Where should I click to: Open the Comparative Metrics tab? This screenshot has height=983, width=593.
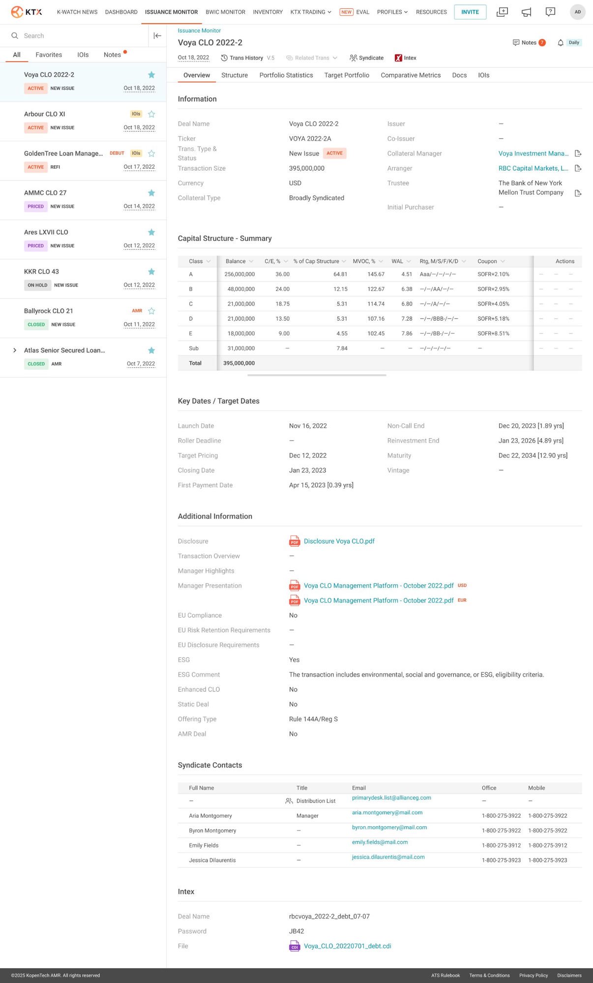pos(411,75)
